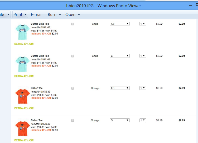Open the Burn menu

tap(54, 14)
